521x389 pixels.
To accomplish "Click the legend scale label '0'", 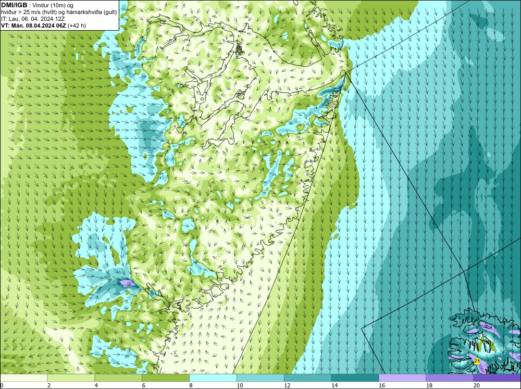I will (2, 385).
